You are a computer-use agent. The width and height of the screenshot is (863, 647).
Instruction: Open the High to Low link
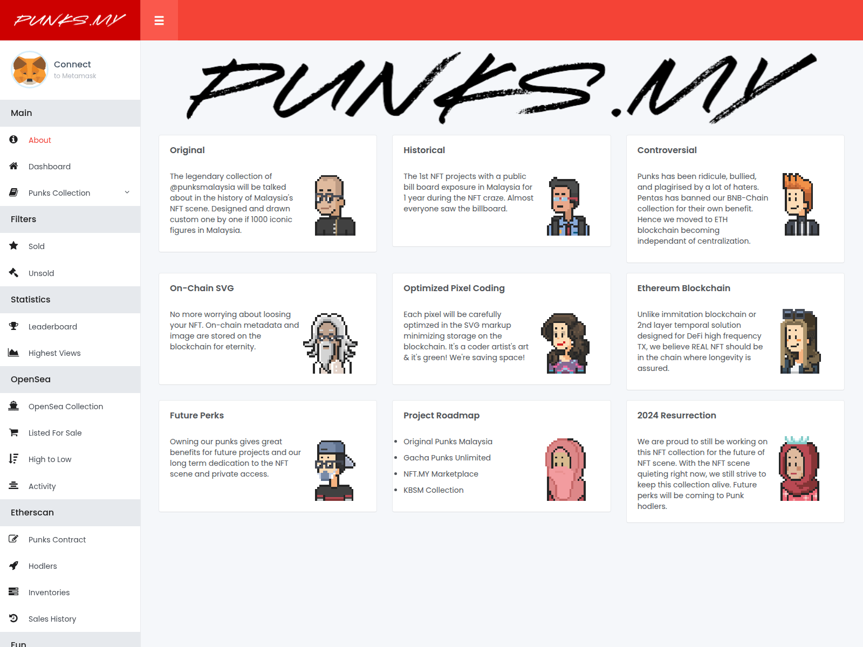point(70,459)
